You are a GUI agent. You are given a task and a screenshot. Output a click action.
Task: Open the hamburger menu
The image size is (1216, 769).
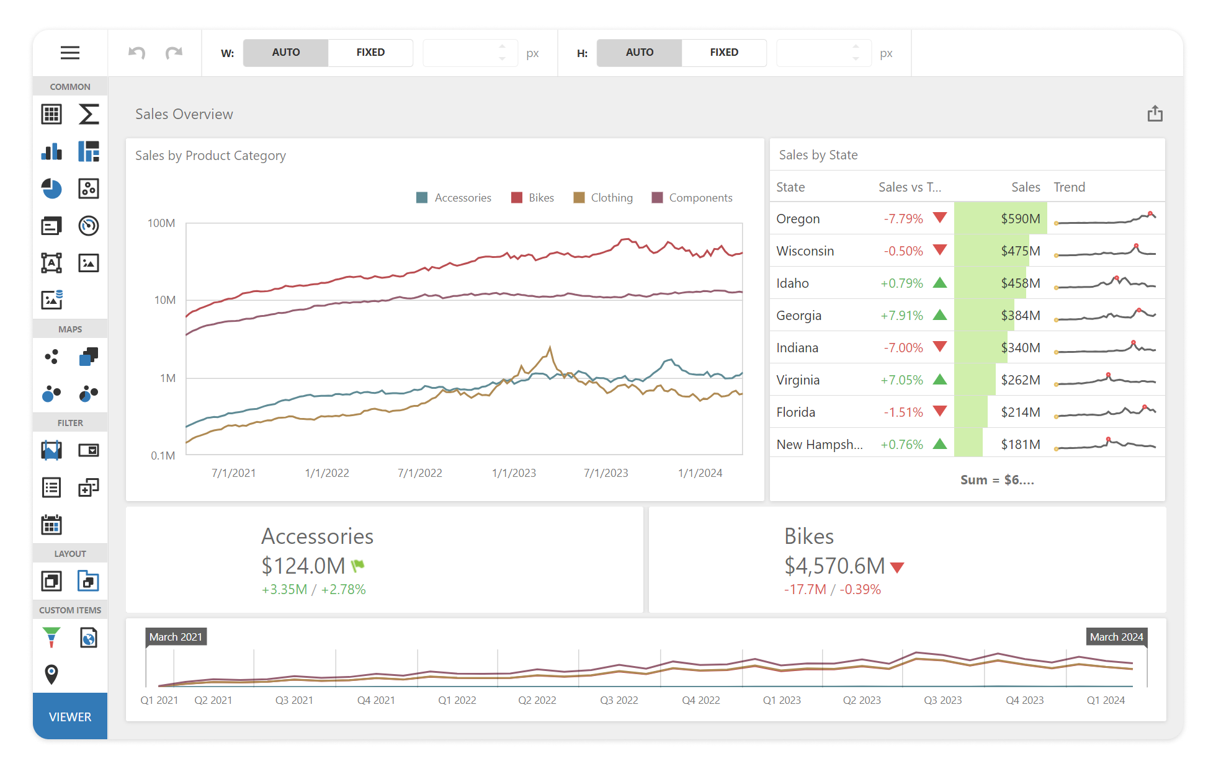(70, 53)
